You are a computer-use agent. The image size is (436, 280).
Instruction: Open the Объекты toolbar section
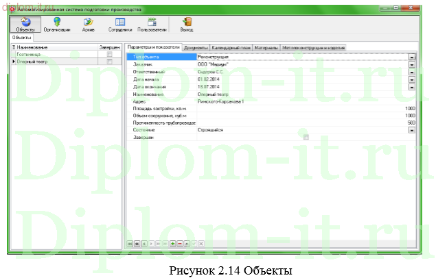tap(25, 25)
